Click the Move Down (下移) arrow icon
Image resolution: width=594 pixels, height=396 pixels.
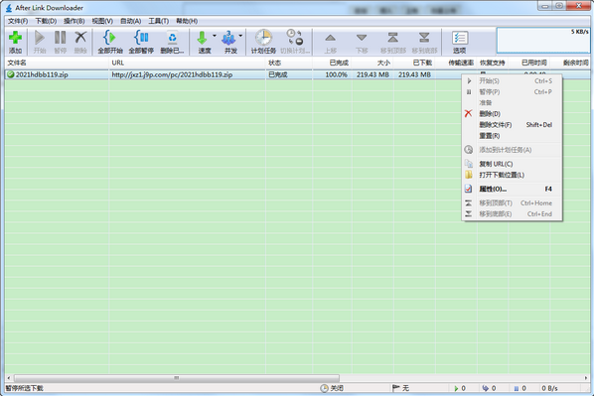pyautogui.click(x=362, y=38)
